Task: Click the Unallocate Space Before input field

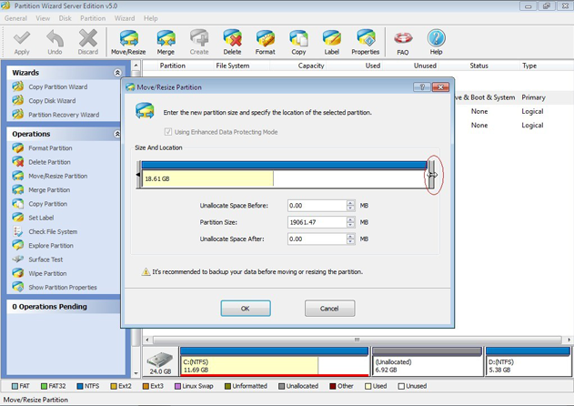Action: tap(315, 206)
